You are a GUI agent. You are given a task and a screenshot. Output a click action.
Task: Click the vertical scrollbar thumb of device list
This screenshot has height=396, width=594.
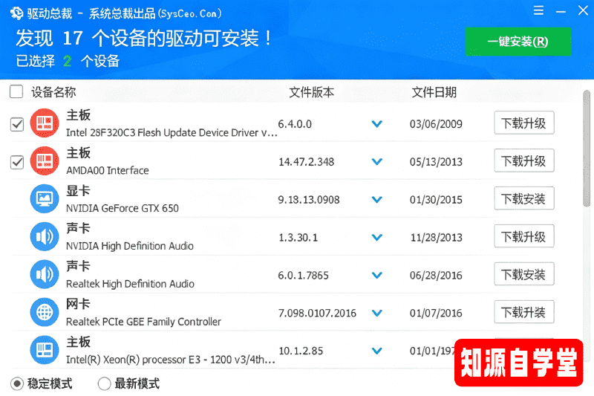point(587,149)
